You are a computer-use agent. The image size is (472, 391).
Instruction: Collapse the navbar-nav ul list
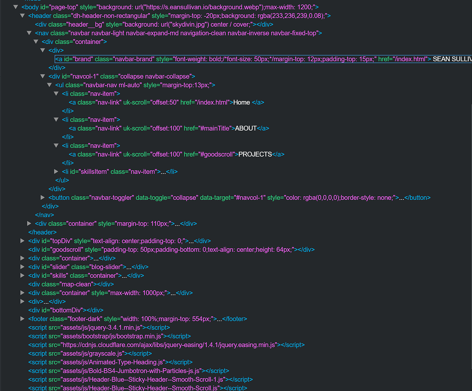click(x=49, y=85)
